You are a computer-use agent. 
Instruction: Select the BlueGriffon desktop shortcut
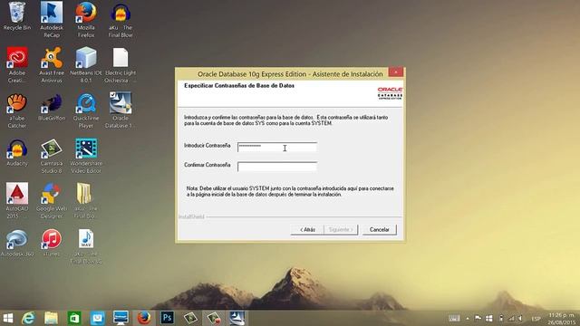52,107
